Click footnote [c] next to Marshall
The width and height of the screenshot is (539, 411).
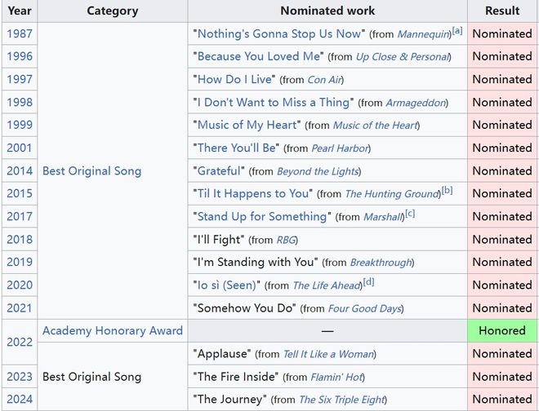coord(410,213)
